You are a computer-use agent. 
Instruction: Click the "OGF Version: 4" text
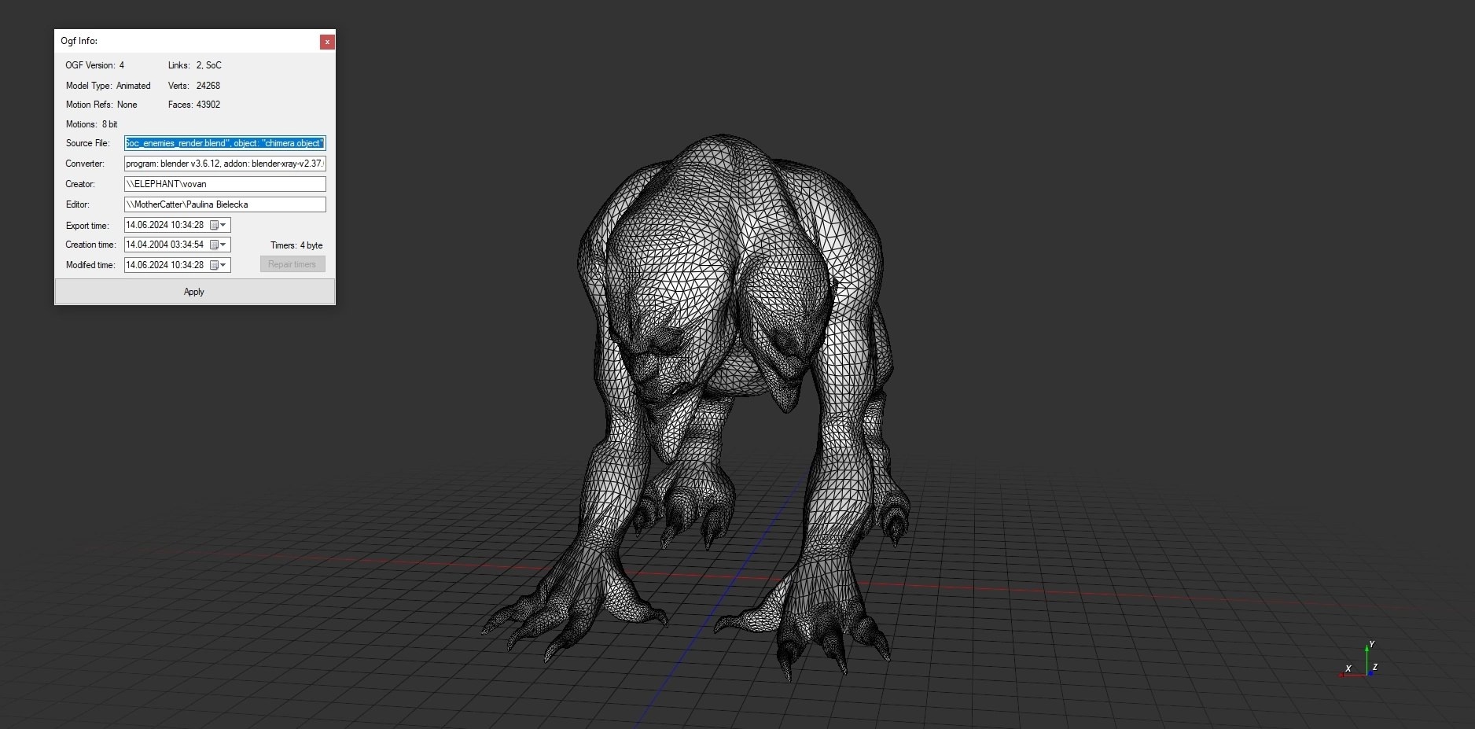pyautogui.click(x=95, y=65)
